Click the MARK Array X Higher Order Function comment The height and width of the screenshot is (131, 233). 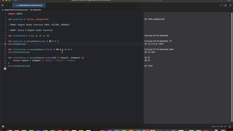click(30, 30)
